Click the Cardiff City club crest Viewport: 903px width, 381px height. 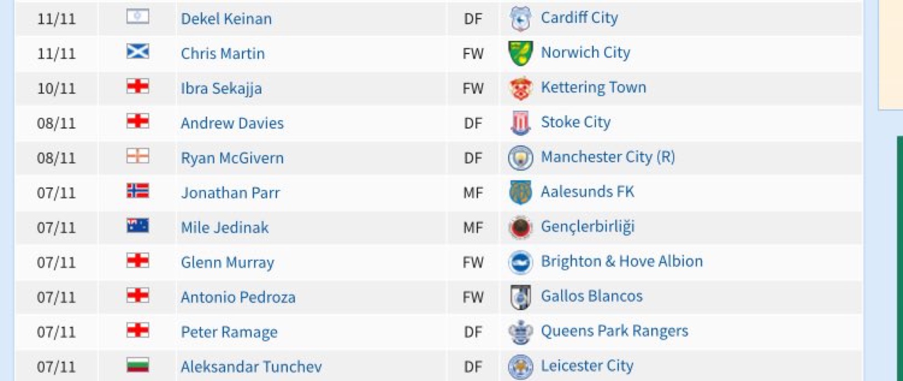(520, 19)
